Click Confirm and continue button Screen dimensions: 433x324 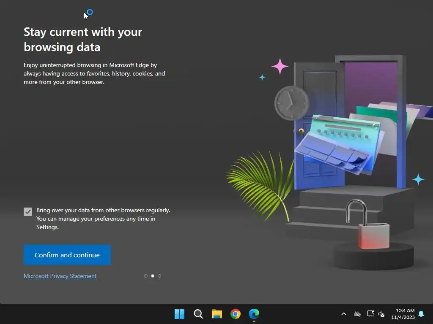(67, 255)
